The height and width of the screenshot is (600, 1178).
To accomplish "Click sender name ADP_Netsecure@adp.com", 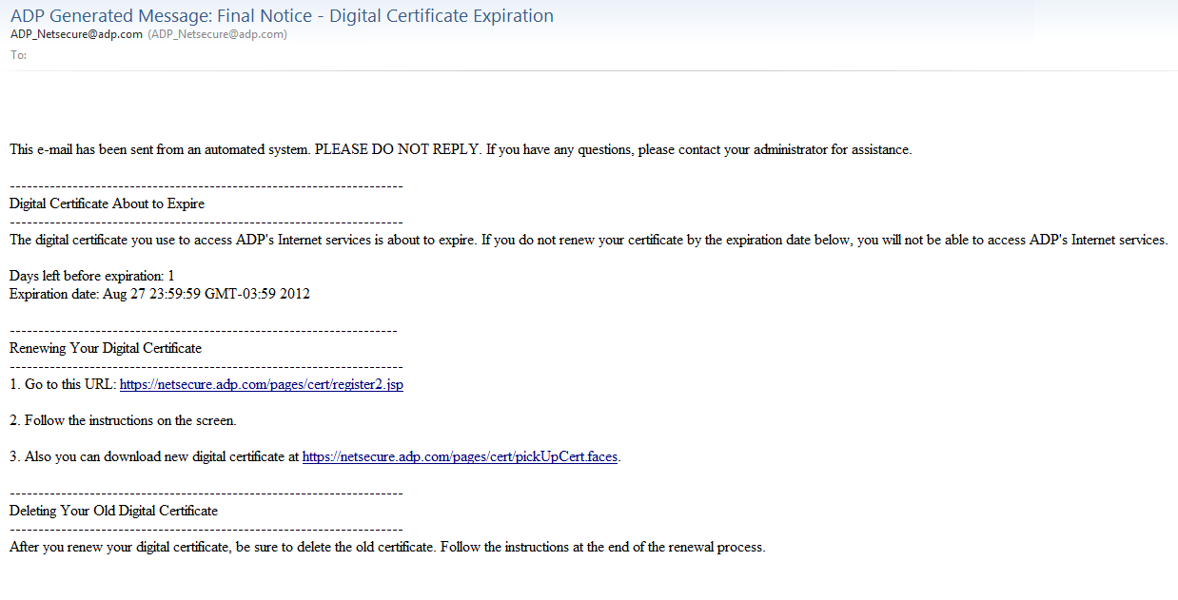I will coord(76,34).
